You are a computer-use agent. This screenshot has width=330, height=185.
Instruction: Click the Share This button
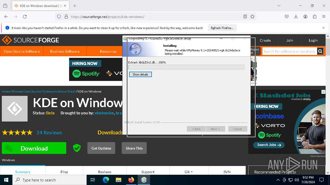click(x=134, y=148)
